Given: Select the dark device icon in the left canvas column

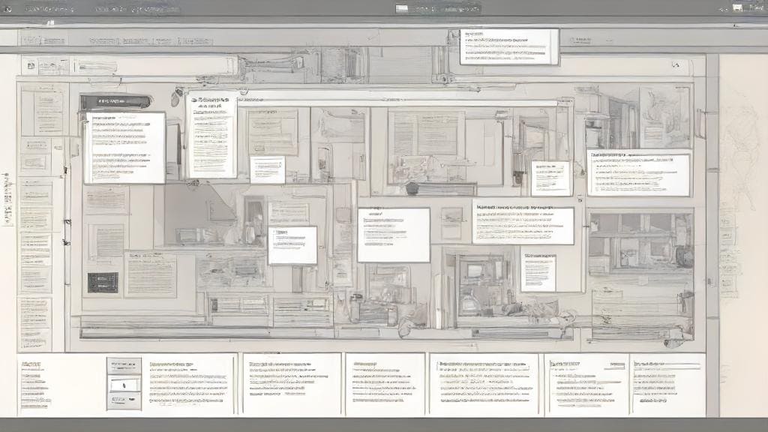Looking at the screenshot, I should 102,282.
